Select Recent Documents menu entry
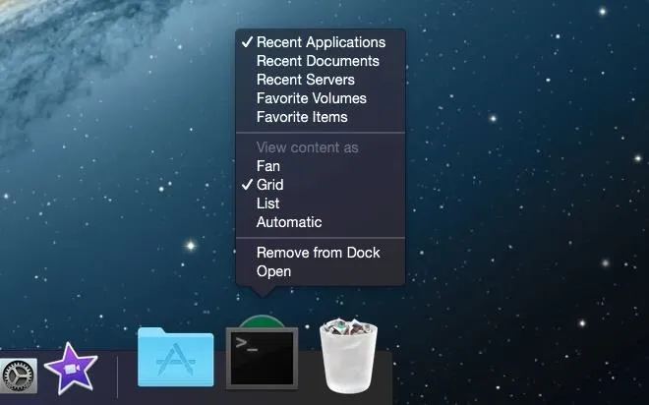 tap(320, 61)
